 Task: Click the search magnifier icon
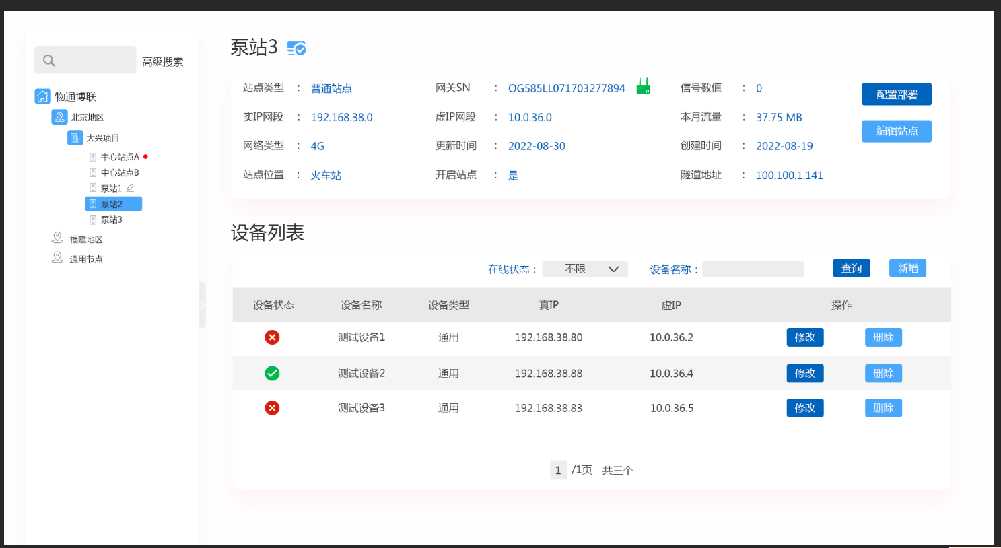[49, 61]
